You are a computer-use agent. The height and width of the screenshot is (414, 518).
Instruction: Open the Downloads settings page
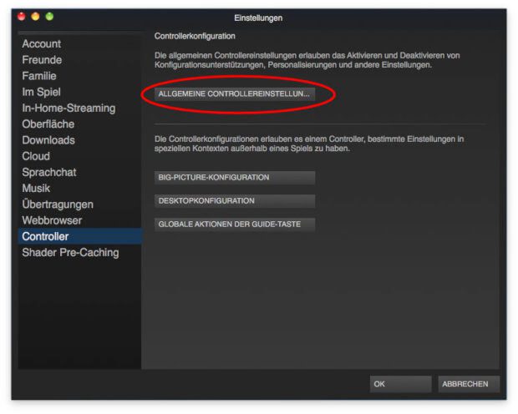[48, 140]
